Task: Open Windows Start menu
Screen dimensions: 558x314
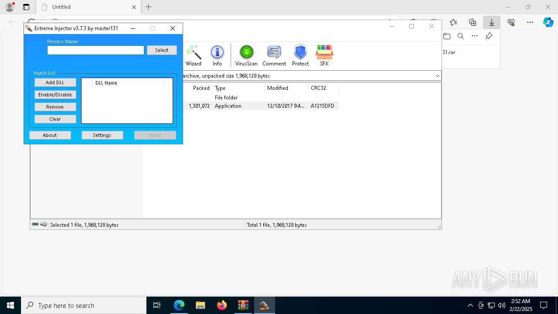Action: pyautogui.click(x=10, y=305)
